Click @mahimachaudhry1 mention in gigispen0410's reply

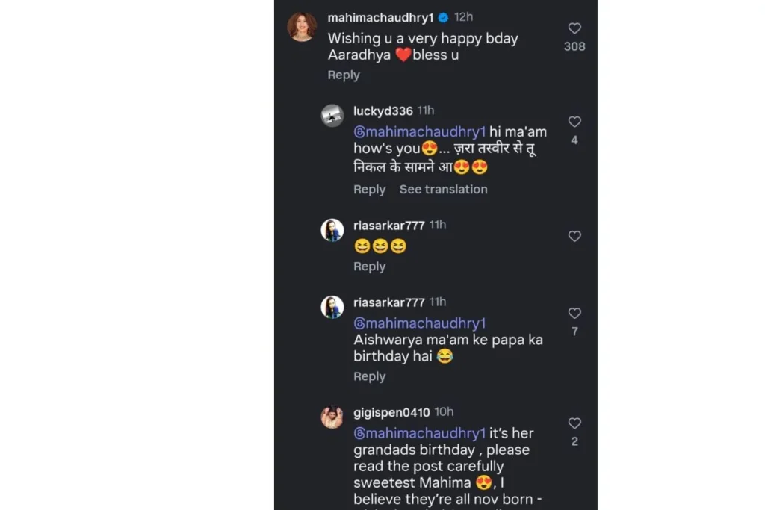coord(419,433)
